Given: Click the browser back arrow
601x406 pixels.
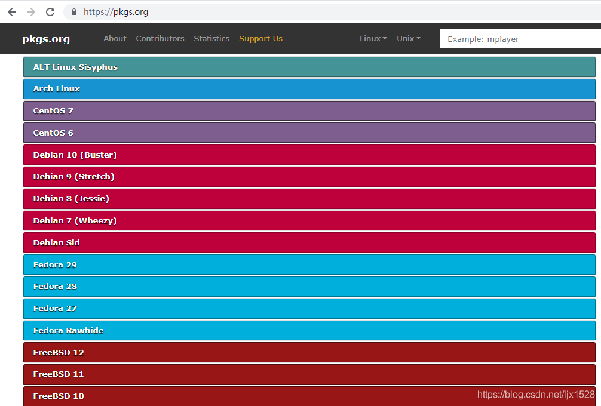Looking at the screenshot, I should [x=12, y=12].
